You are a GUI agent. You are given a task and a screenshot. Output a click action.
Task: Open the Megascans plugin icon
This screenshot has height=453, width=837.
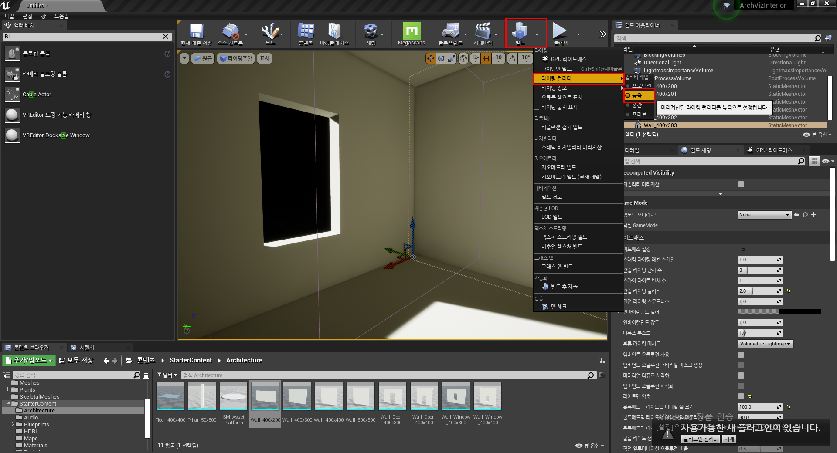point(411,31)
